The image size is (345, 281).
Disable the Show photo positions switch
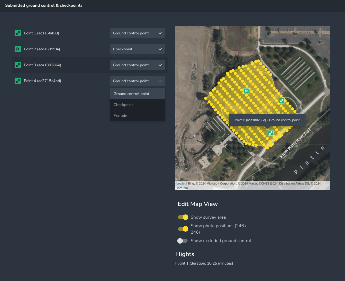click(x=183, y=229)
